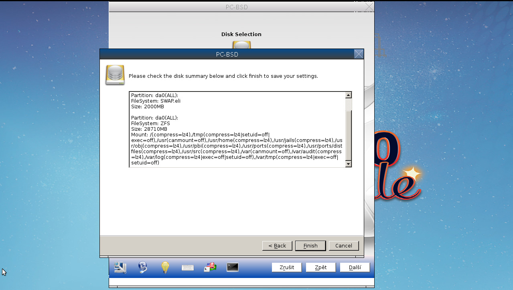Cancel the disk summary dialog
The image size is (513, 290).
344,245
